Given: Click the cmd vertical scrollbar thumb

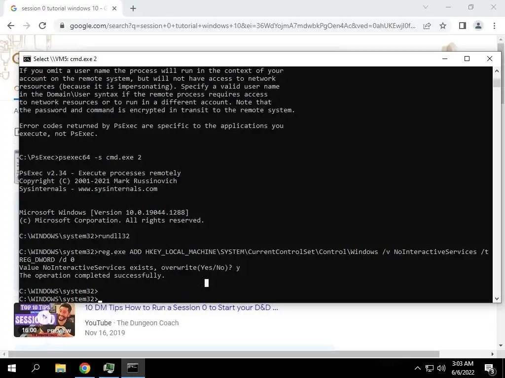Looking at the screenshot, I should click(497, 82).
